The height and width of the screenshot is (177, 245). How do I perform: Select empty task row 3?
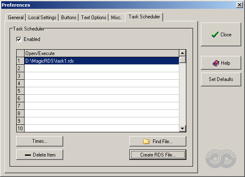click(101, 76)
